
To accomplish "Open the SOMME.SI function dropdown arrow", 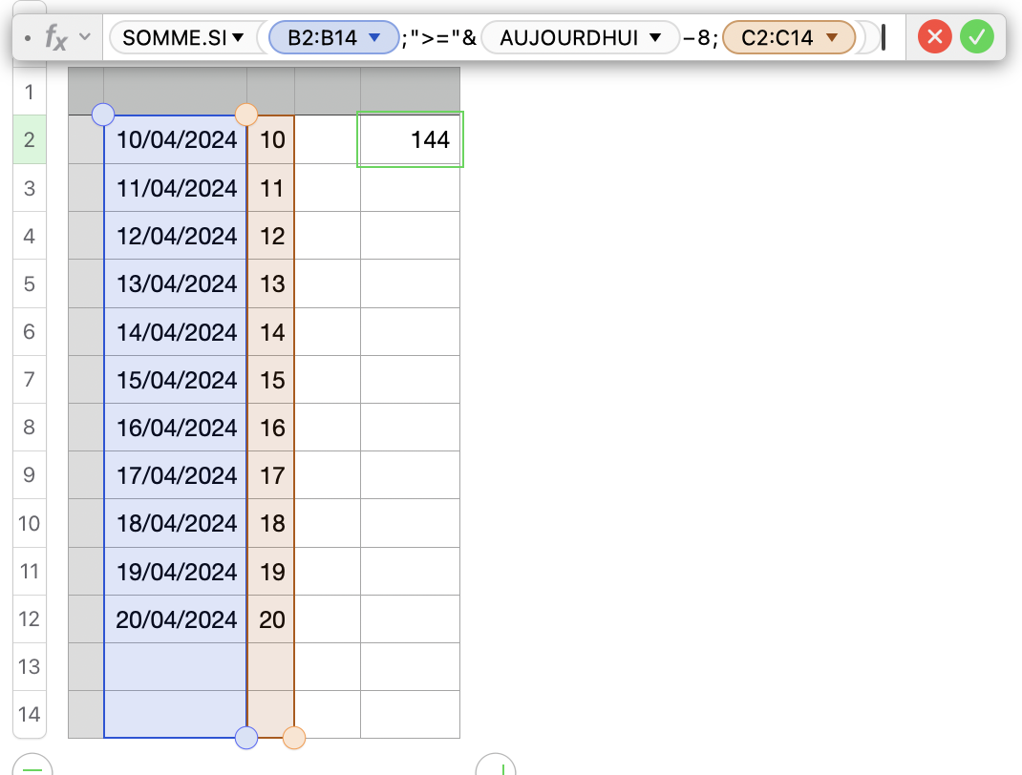I will [x=238, y=37].
